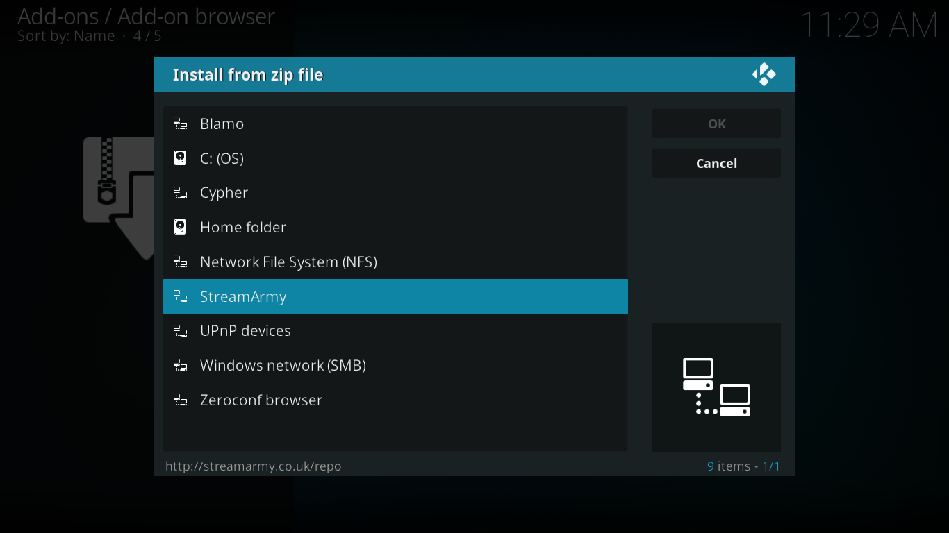Click the NFS network icon in the list
The height and width of the screenshot is (533, 949).
[181, 262]
